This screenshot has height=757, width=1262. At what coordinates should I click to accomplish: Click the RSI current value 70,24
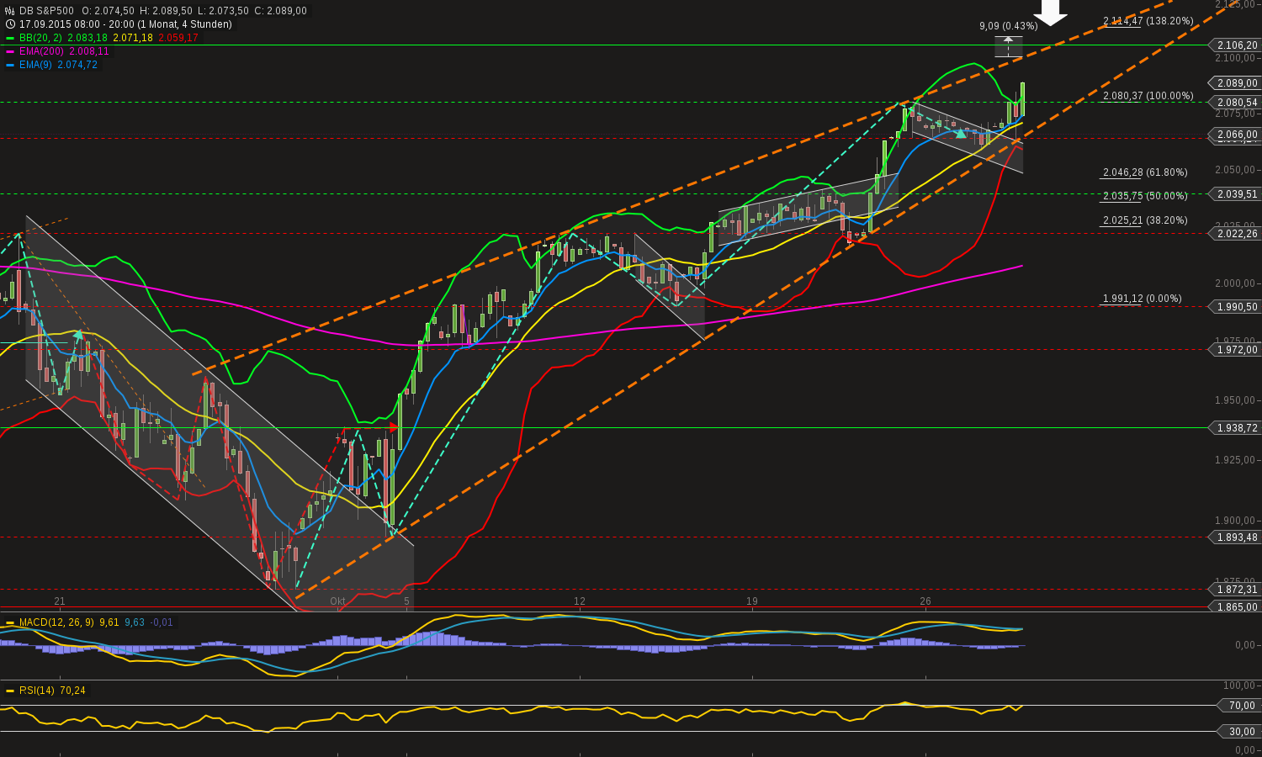72,691
